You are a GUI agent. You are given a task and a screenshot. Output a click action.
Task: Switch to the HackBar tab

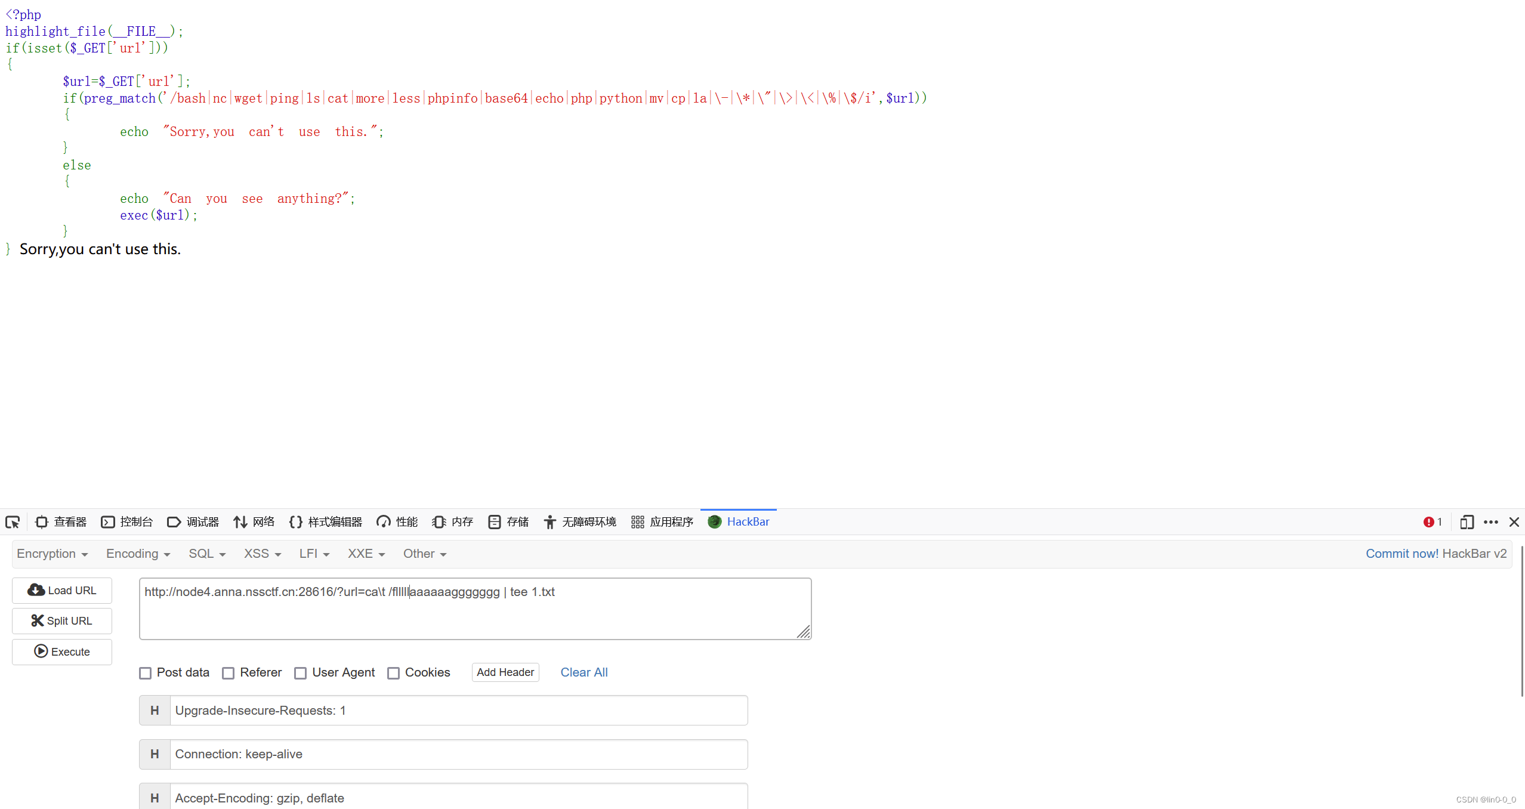[x=739, y=522]
